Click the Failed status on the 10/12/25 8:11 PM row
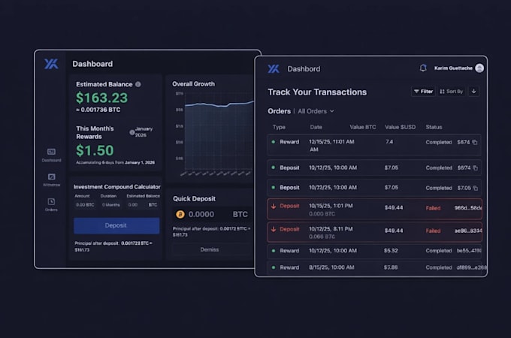This screenshot has height=338, width=511. click(x=433, y=231)
